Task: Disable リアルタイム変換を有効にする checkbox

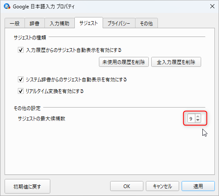Action: tap(21, 91)
